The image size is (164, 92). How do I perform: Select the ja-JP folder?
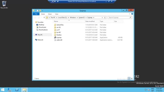coord(58,30)
